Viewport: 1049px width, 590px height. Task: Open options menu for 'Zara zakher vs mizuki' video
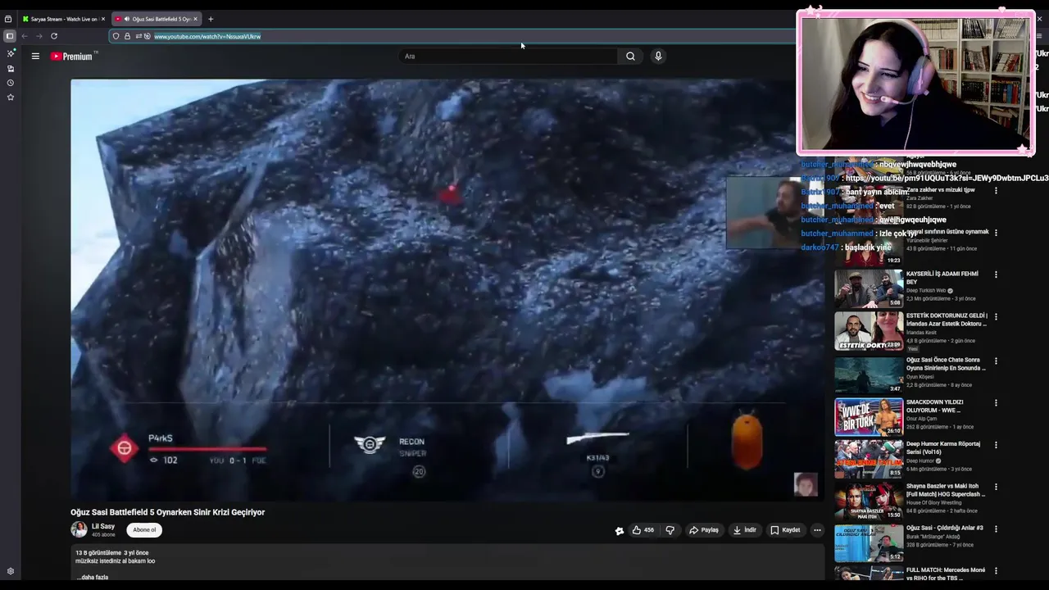pos(996,190)
